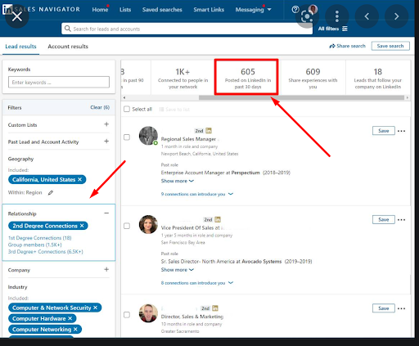The image size is (419, 346).
Task: Click the Save search button
Action: pos(390,46)
